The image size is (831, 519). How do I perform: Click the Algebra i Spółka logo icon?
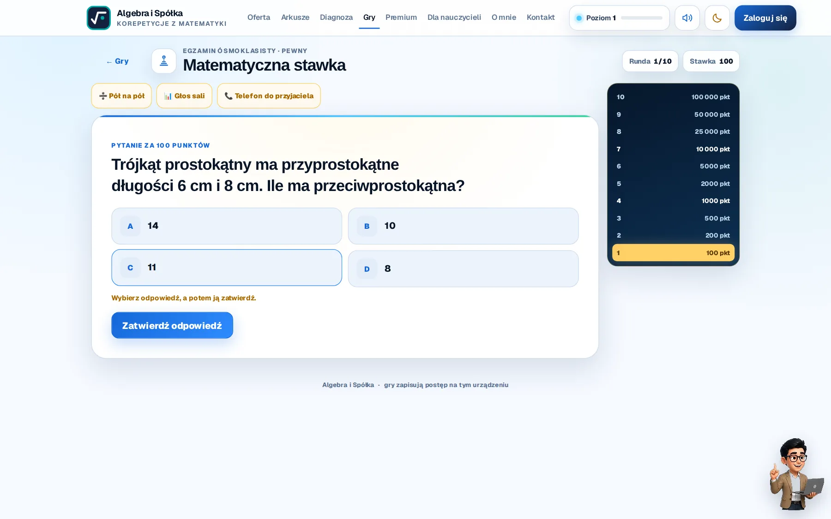99,18
